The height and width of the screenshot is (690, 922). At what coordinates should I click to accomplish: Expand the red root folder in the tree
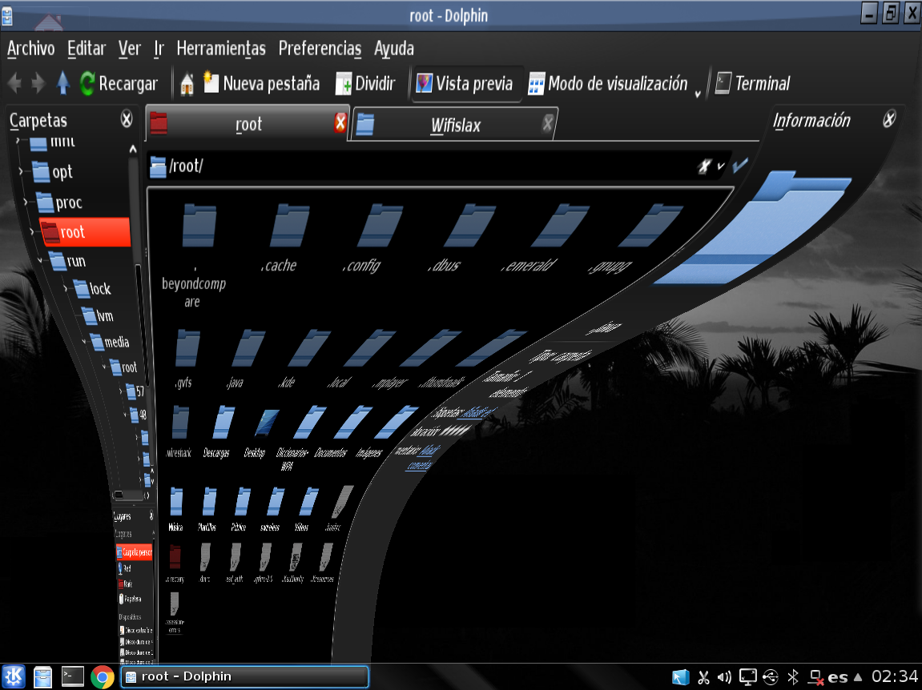(32, 231)
